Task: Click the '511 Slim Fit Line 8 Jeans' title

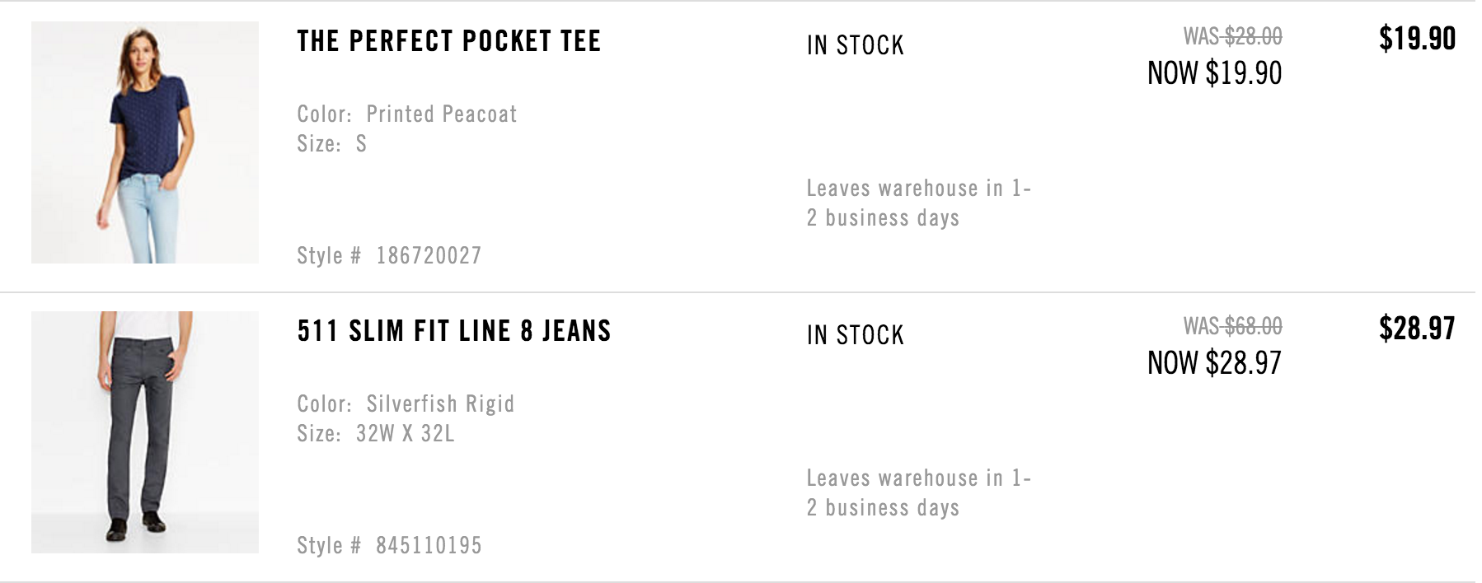Action: point(454,331)
